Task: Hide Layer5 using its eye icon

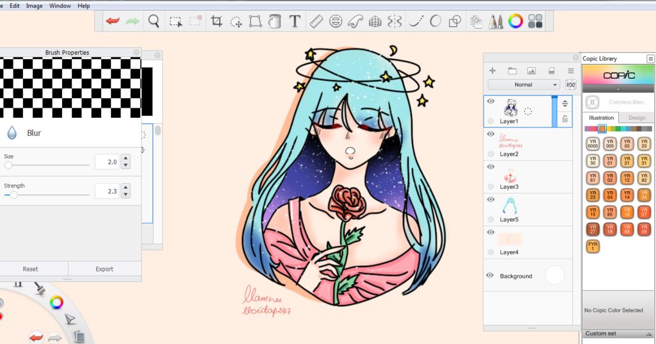Action: [491, 199]
